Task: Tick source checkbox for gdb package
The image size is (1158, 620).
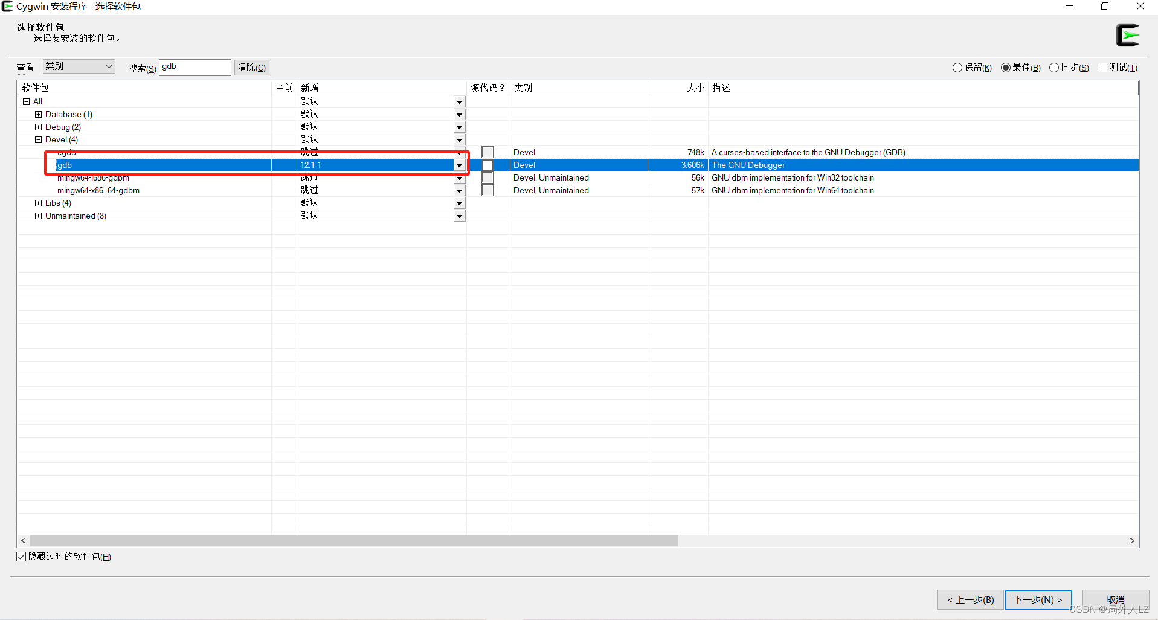Action: pos(487,165)
